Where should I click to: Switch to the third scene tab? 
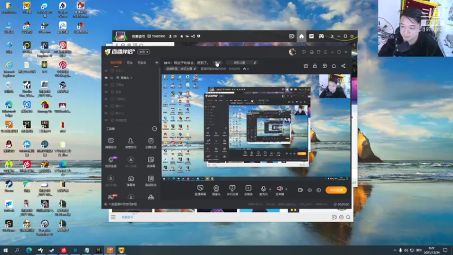coord(142,63)
